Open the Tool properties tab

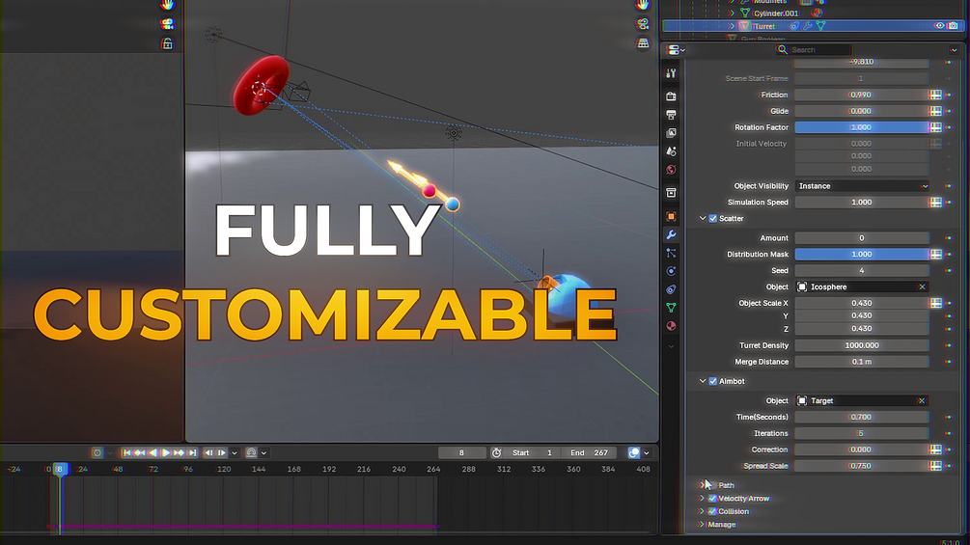pos(671,73)
